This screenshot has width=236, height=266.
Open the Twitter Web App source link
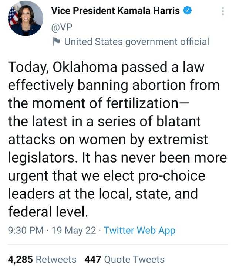click(139, 231)
